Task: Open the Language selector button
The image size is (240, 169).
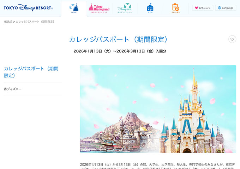Action: coord(226,8)
